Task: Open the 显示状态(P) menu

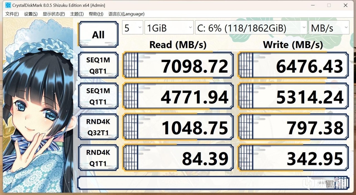Action: [x=54, y=14]
